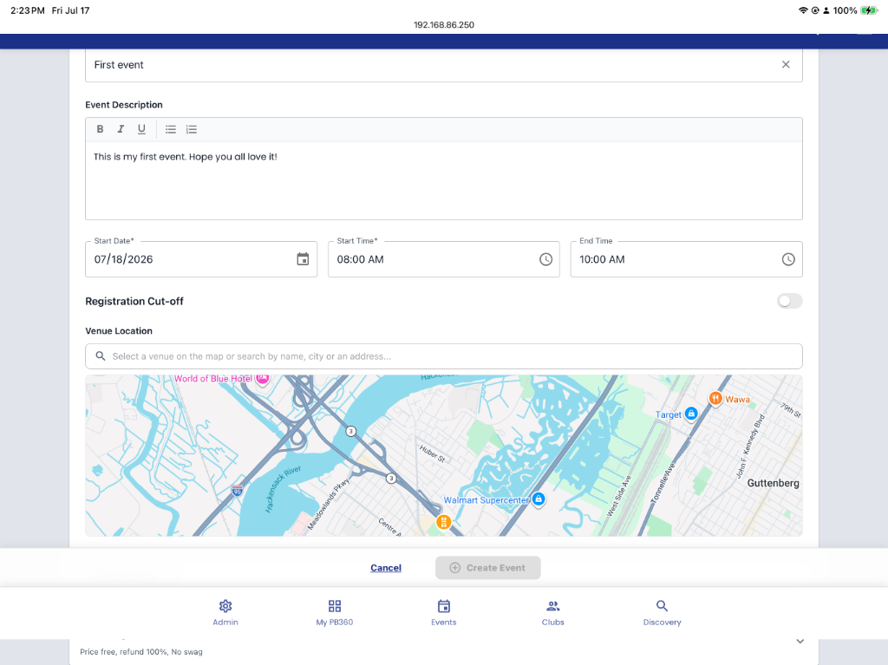The height and width of the screenshot is (665, 888).
Task: Open the Start Date calendar picker
Action: [x=303, y=259]
